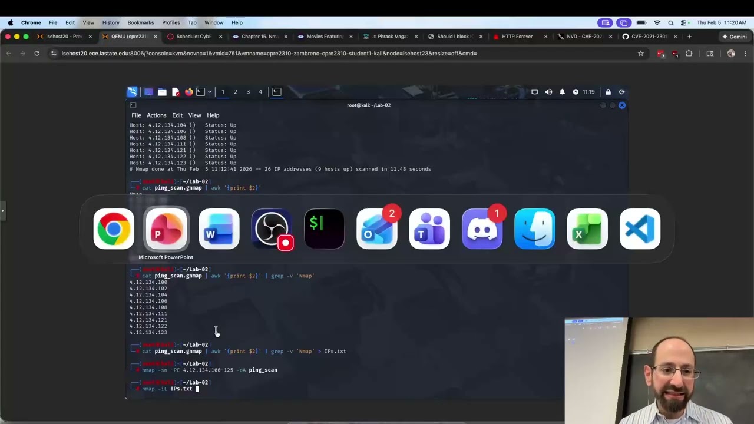
Task: Switch to Schedule: CybE Chrome tab
Action: click(194, 37)
